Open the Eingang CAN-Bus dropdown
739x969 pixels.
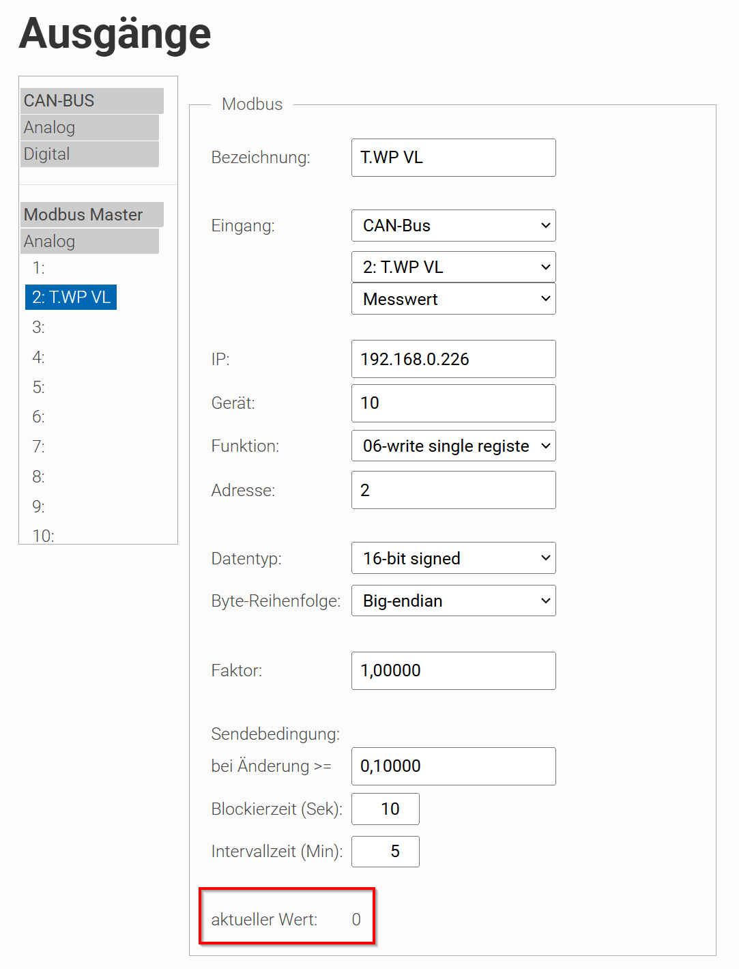453,226
